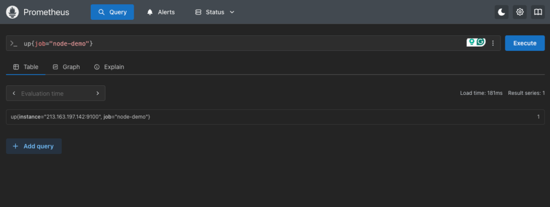Expand the Status dropdown menu

click(215, 12)
